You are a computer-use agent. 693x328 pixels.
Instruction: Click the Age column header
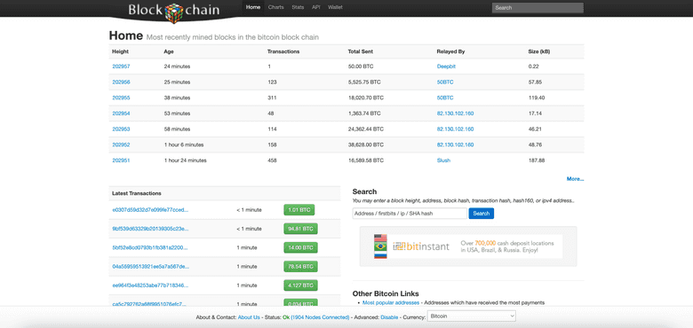[169, 51]
